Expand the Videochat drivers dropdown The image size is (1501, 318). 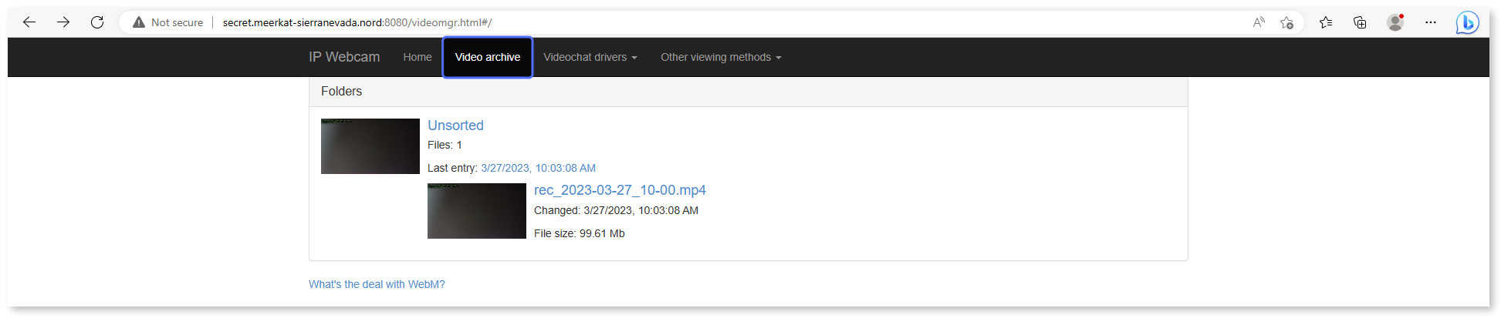590,57
